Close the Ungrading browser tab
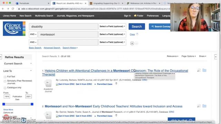The height and width of the screenshot is (124, 221). [x=123, y=3]
